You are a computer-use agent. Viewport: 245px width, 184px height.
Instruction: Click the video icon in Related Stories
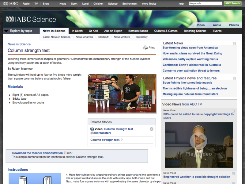(92, 129)
